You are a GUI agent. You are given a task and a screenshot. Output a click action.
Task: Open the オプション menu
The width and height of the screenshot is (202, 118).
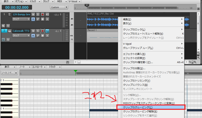pos(21,2)
